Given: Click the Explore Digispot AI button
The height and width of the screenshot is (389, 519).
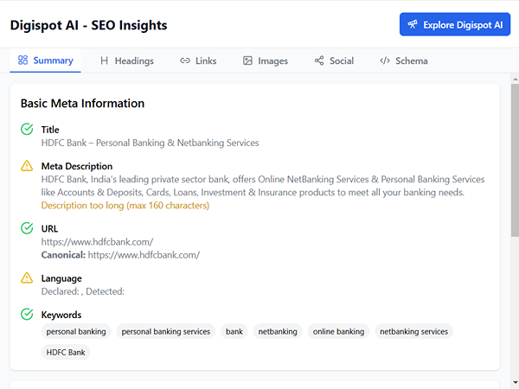Looking at the screenshot, I should [x=455, y=24].
